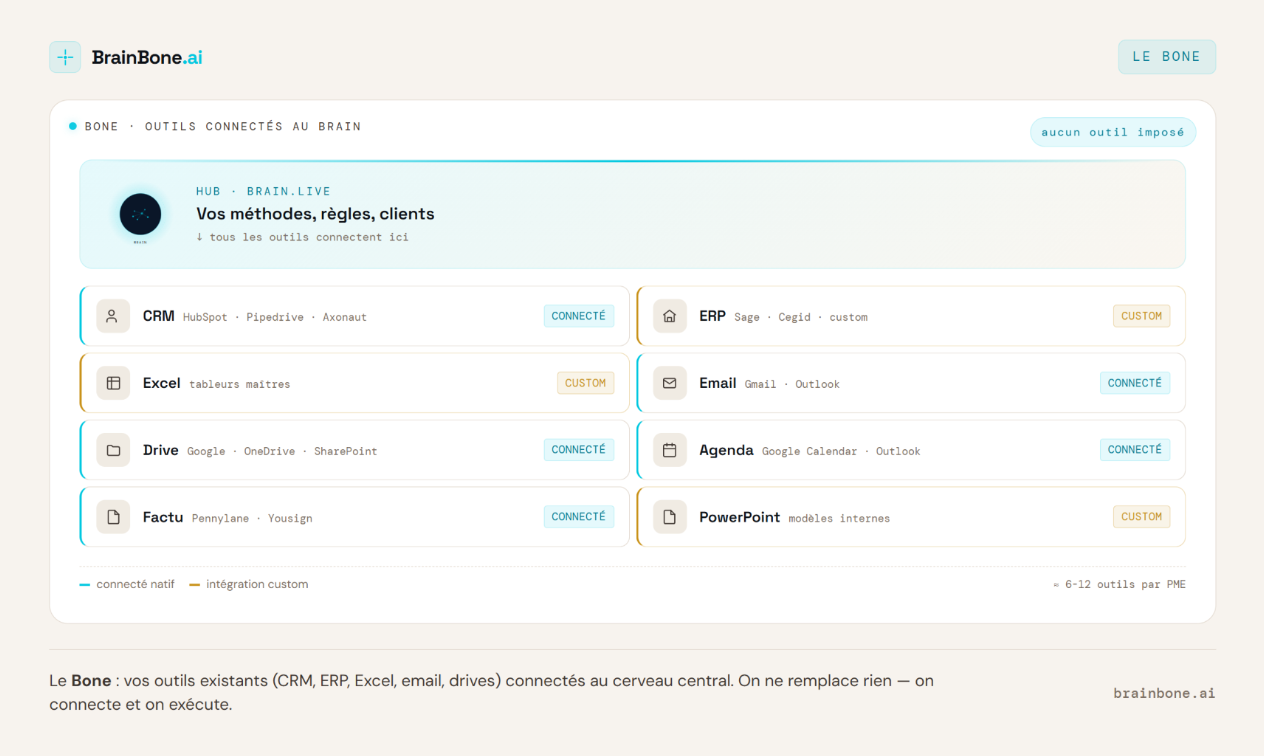Click the Agenda title text

pyautogui.click(x=726, y=450)
